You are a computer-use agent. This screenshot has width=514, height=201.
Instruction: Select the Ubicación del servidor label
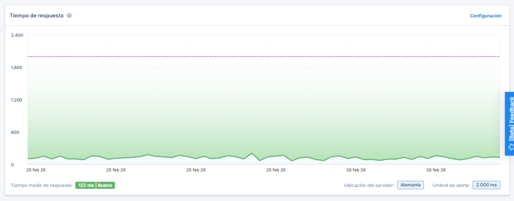click(369, 185)
